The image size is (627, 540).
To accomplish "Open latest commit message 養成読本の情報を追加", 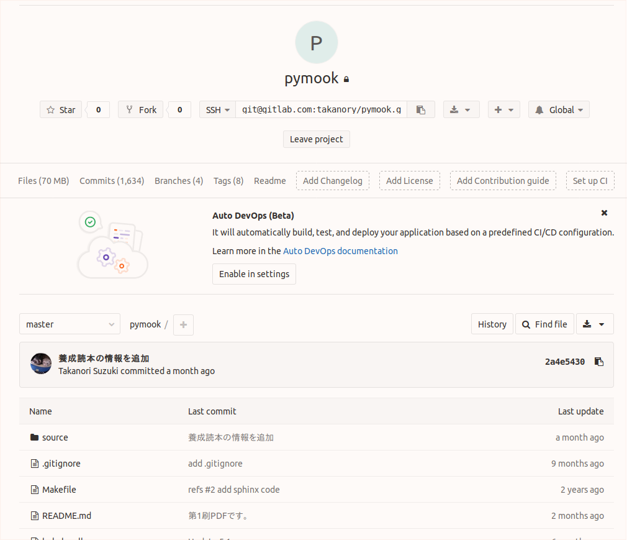I will coord(104,359).
